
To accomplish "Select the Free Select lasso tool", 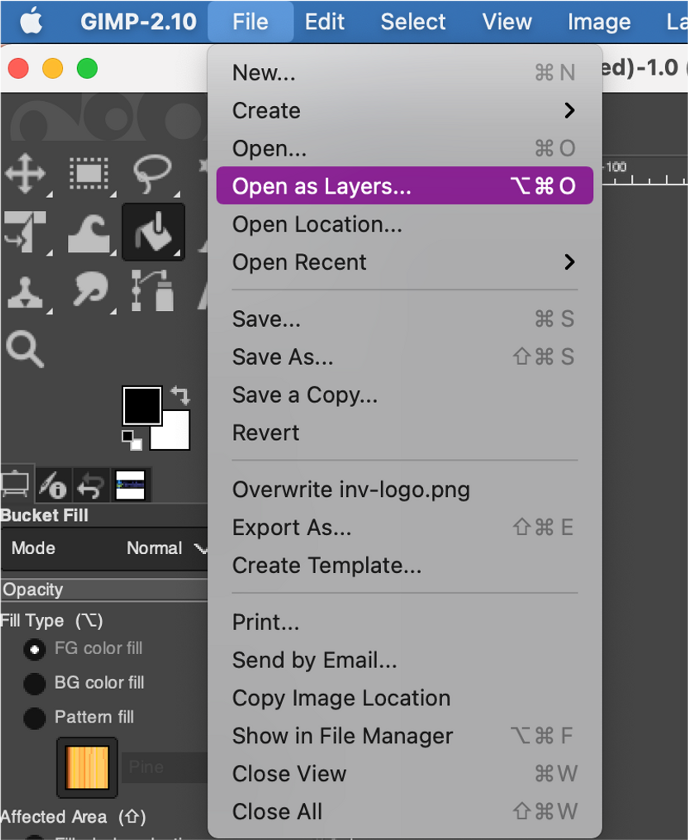I will pyautogui.click(x=152, y=174).
